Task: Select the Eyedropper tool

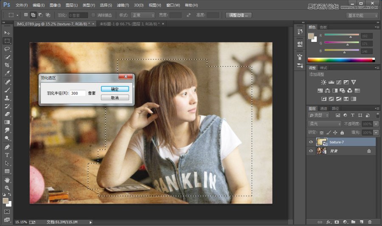Action: point(7,73)
